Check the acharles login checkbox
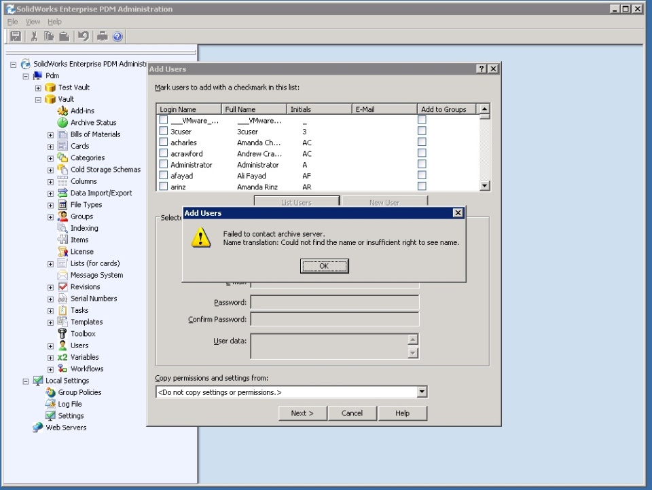This screenshot has width=652, height=490. pyautogui.click(x=164, y=142)
